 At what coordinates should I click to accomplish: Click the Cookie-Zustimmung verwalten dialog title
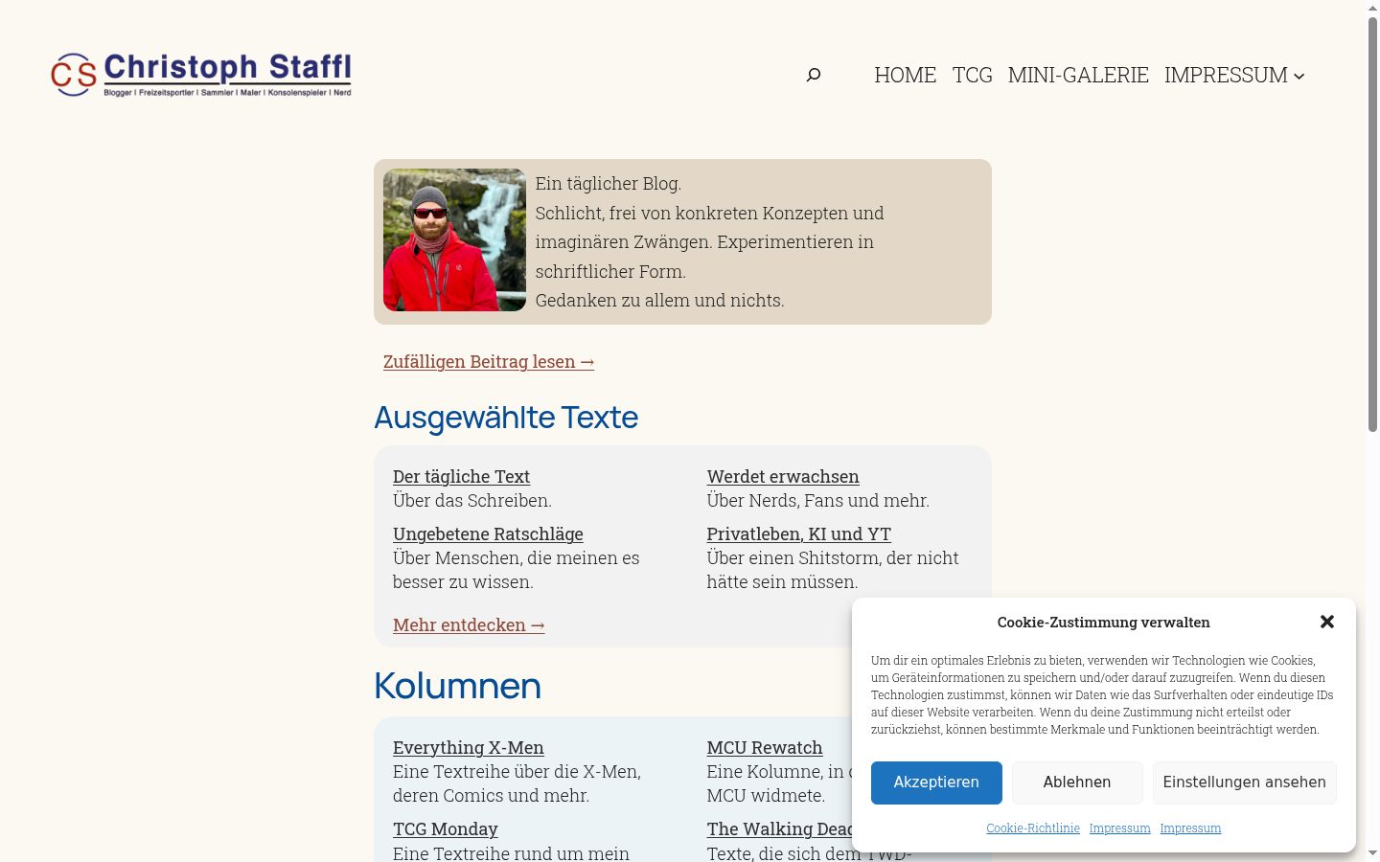click(1103, 622)
